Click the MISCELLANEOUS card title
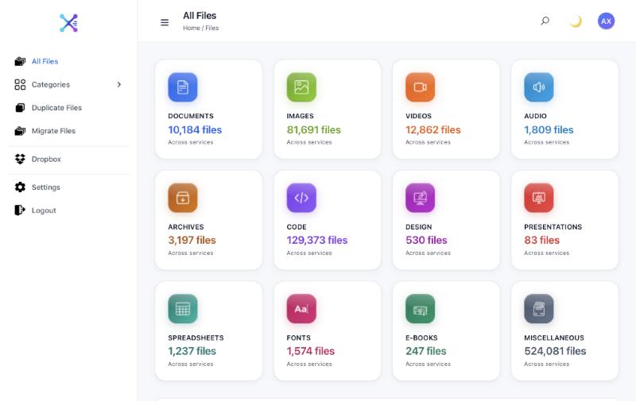 (x=554, y=337)
